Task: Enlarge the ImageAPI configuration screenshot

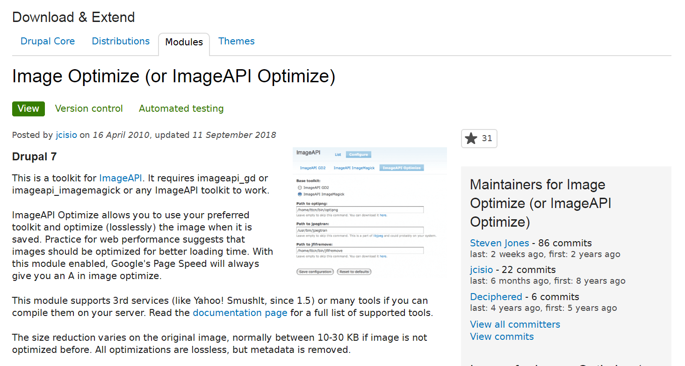Action: (x=369, y=212)
